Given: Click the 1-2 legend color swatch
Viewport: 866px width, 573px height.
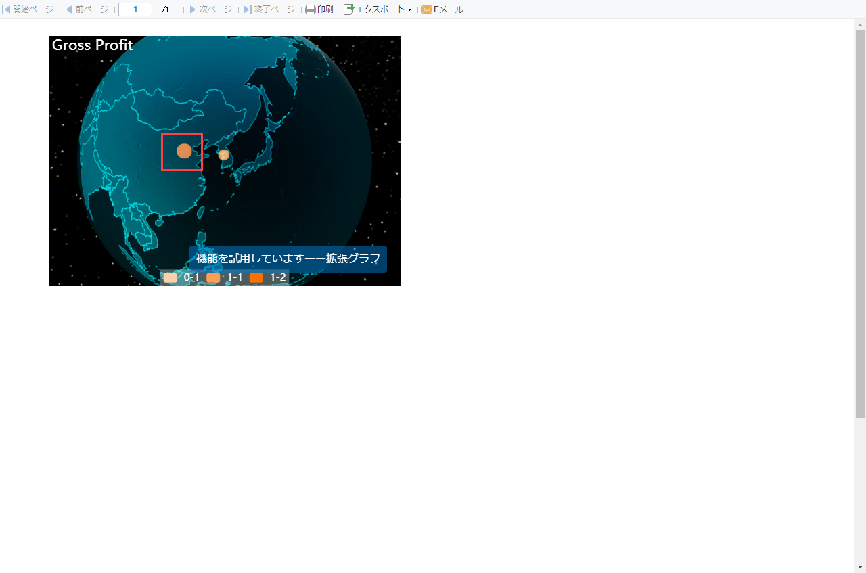Looking at the screenshot, I should [256, 277].
